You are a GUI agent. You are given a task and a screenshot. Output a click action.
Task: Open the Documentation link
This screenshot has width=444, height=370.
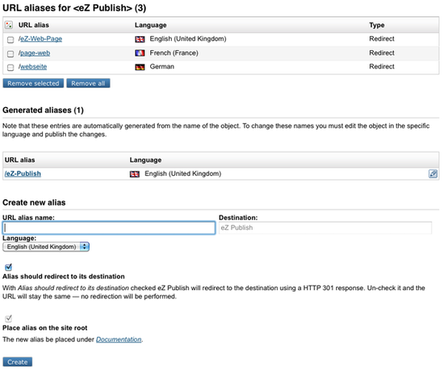(x=119, y=339)
